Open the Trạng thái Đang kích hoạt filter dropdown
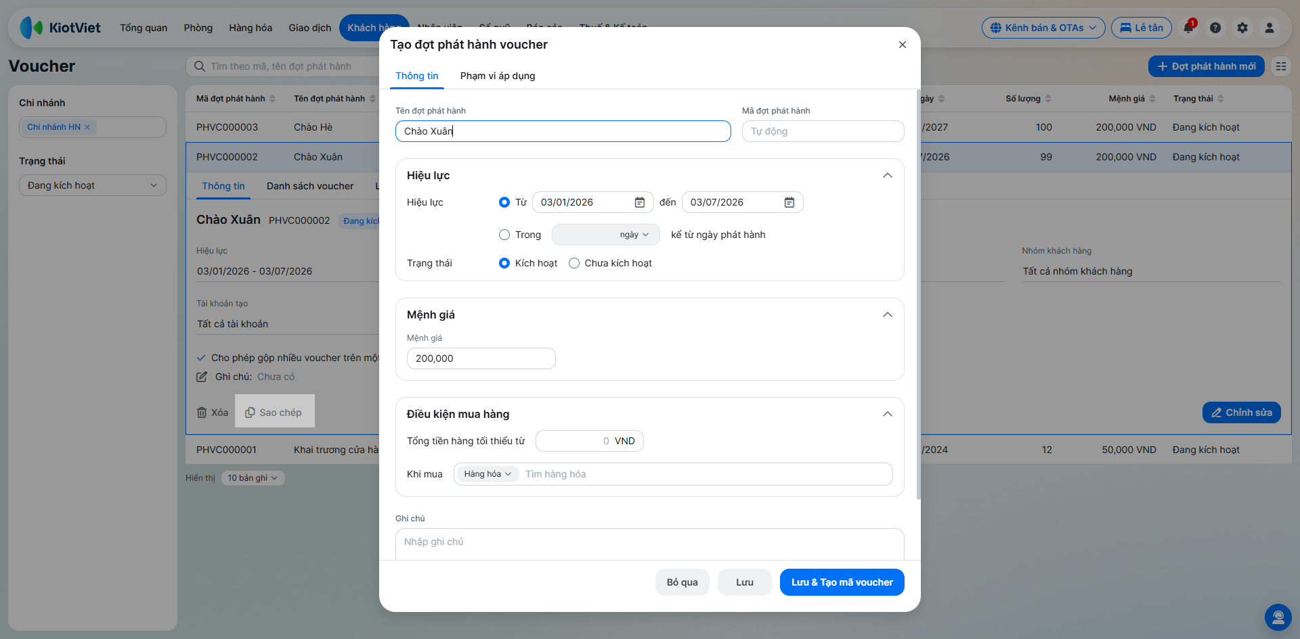Image resolution: width=1300 pixels, height=639 pixels. (93, 185)
